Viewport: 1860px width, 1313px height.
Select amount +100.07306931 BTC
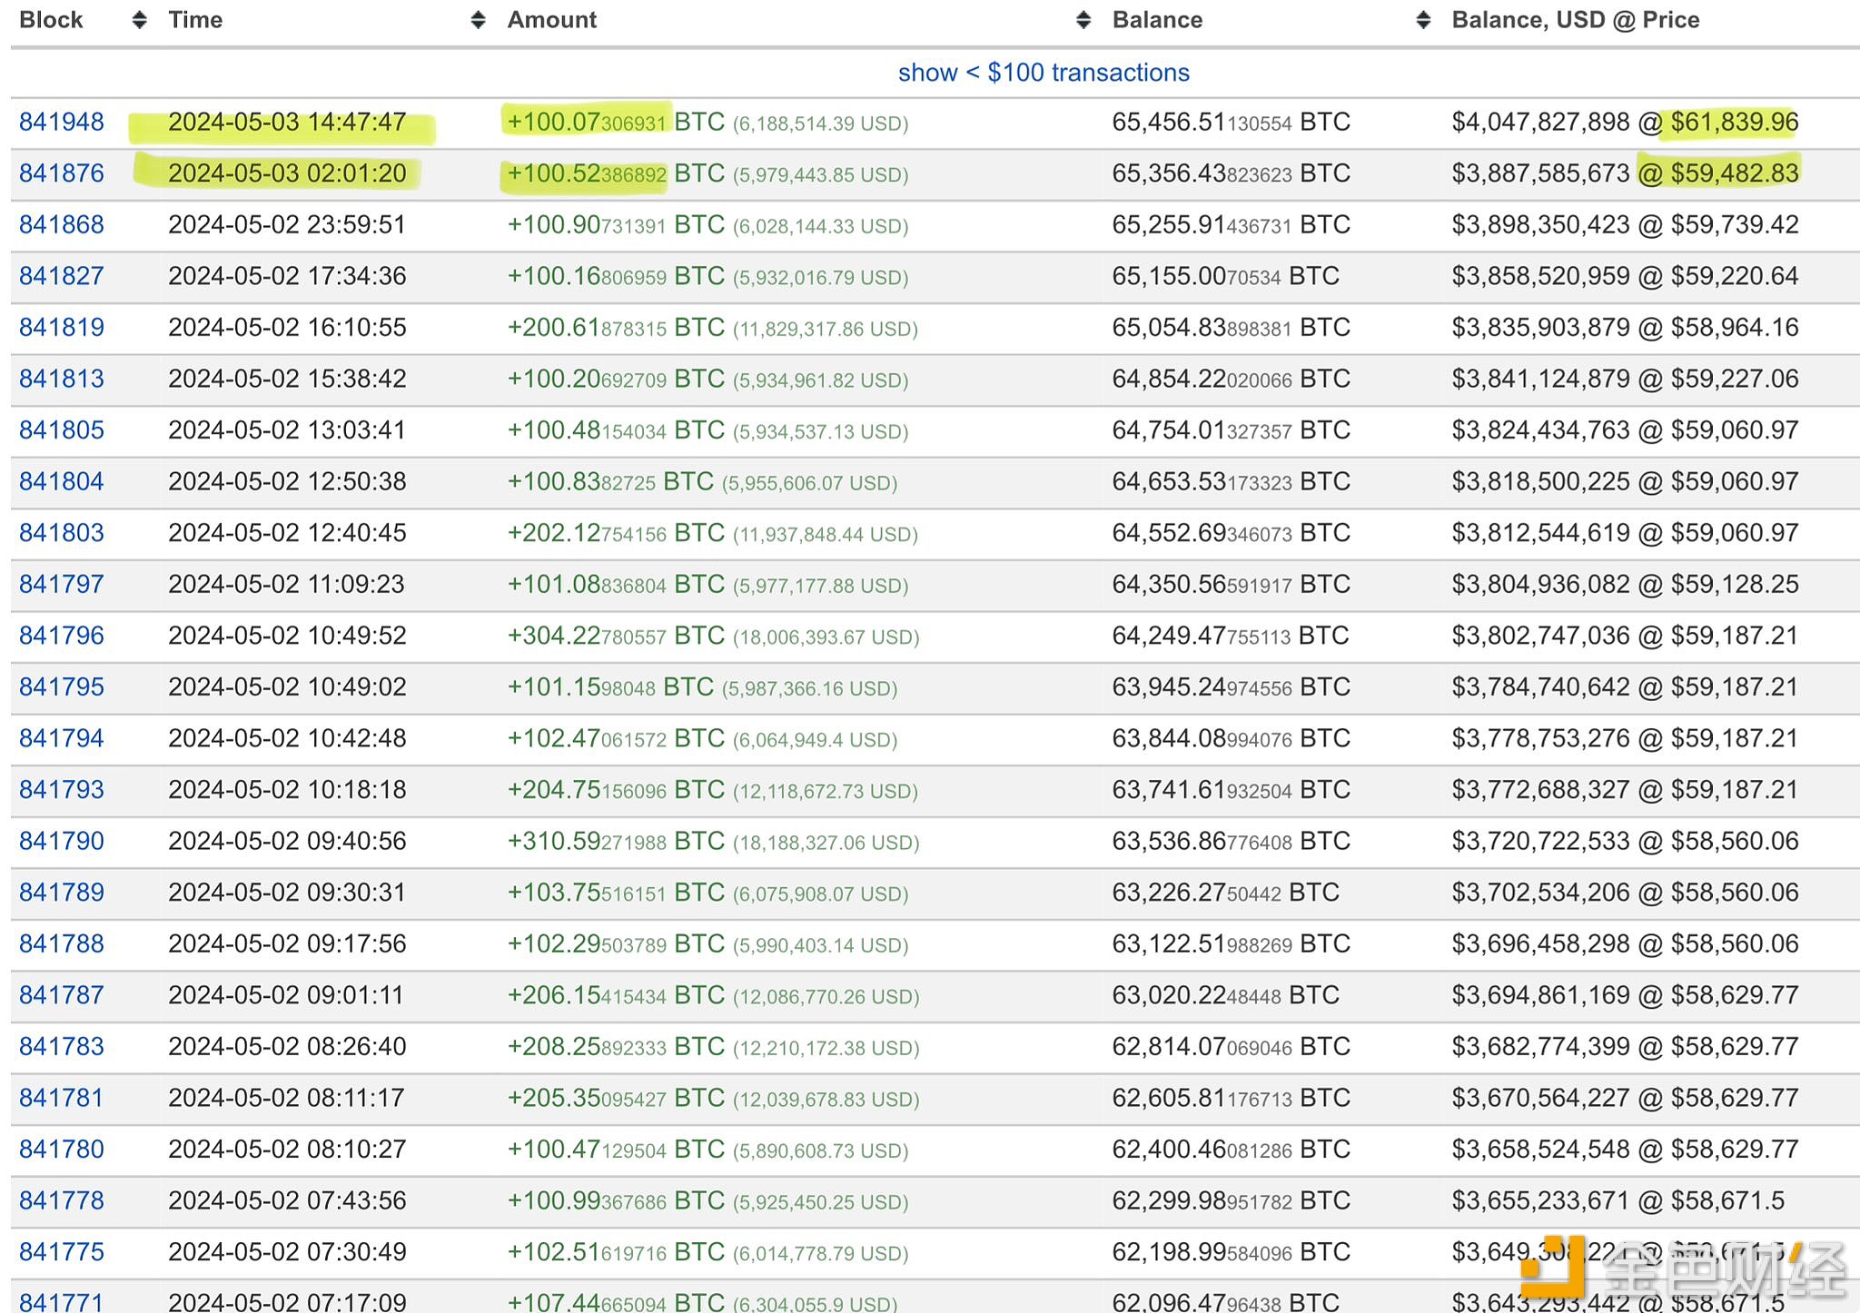click(x=616, y=122)
